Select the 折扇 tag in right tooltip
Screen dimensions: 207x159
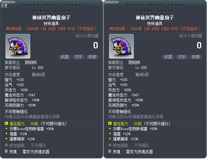196,57
